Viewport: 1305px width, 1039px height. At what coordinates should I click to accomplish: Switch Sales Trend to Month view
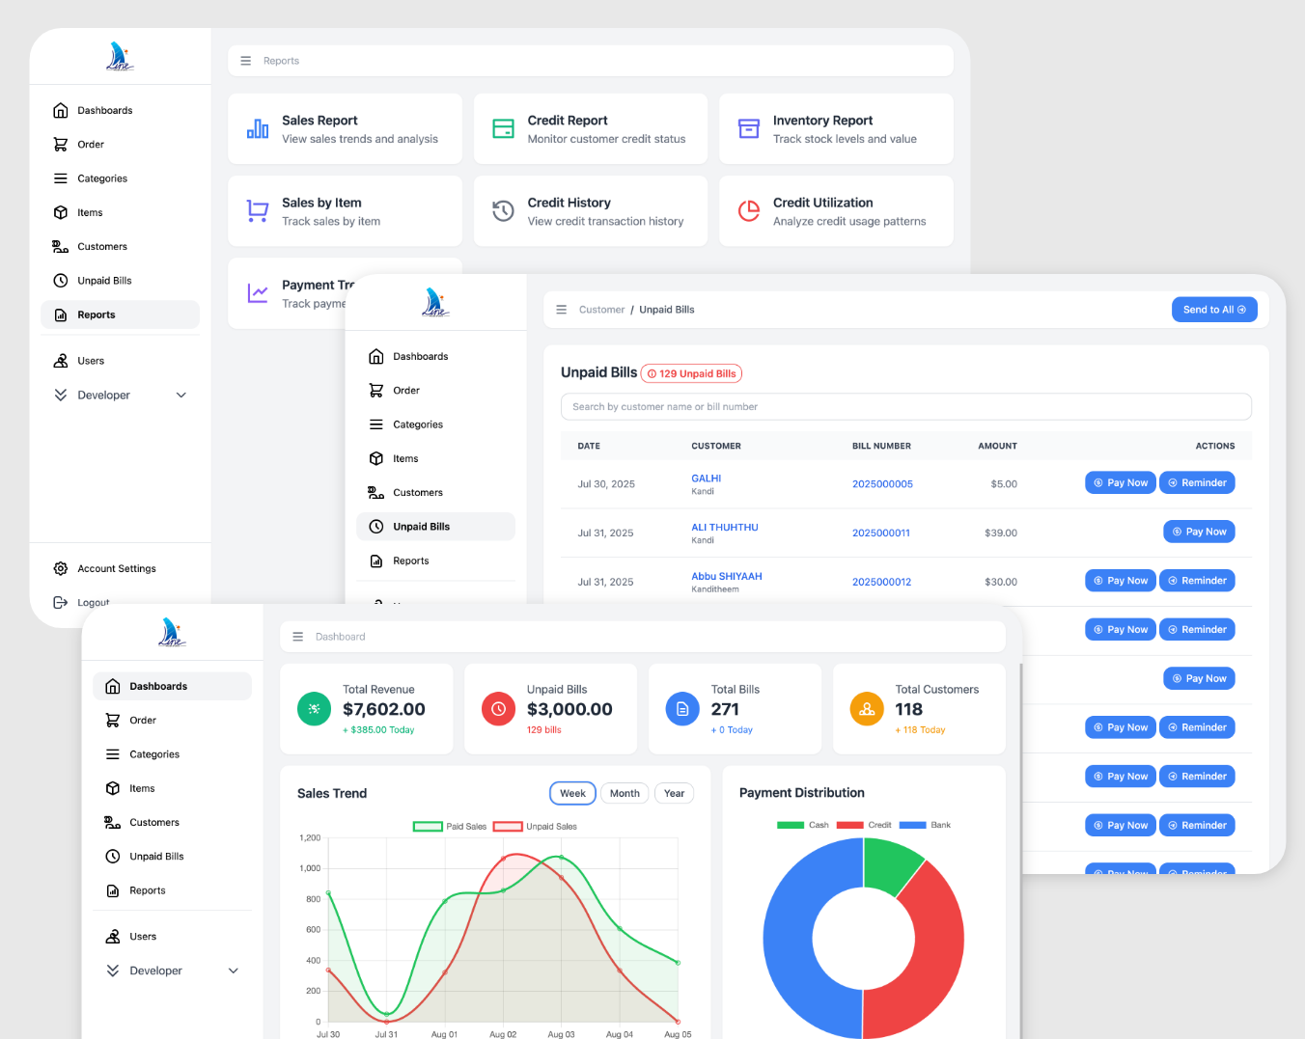(x=625, y=793)
